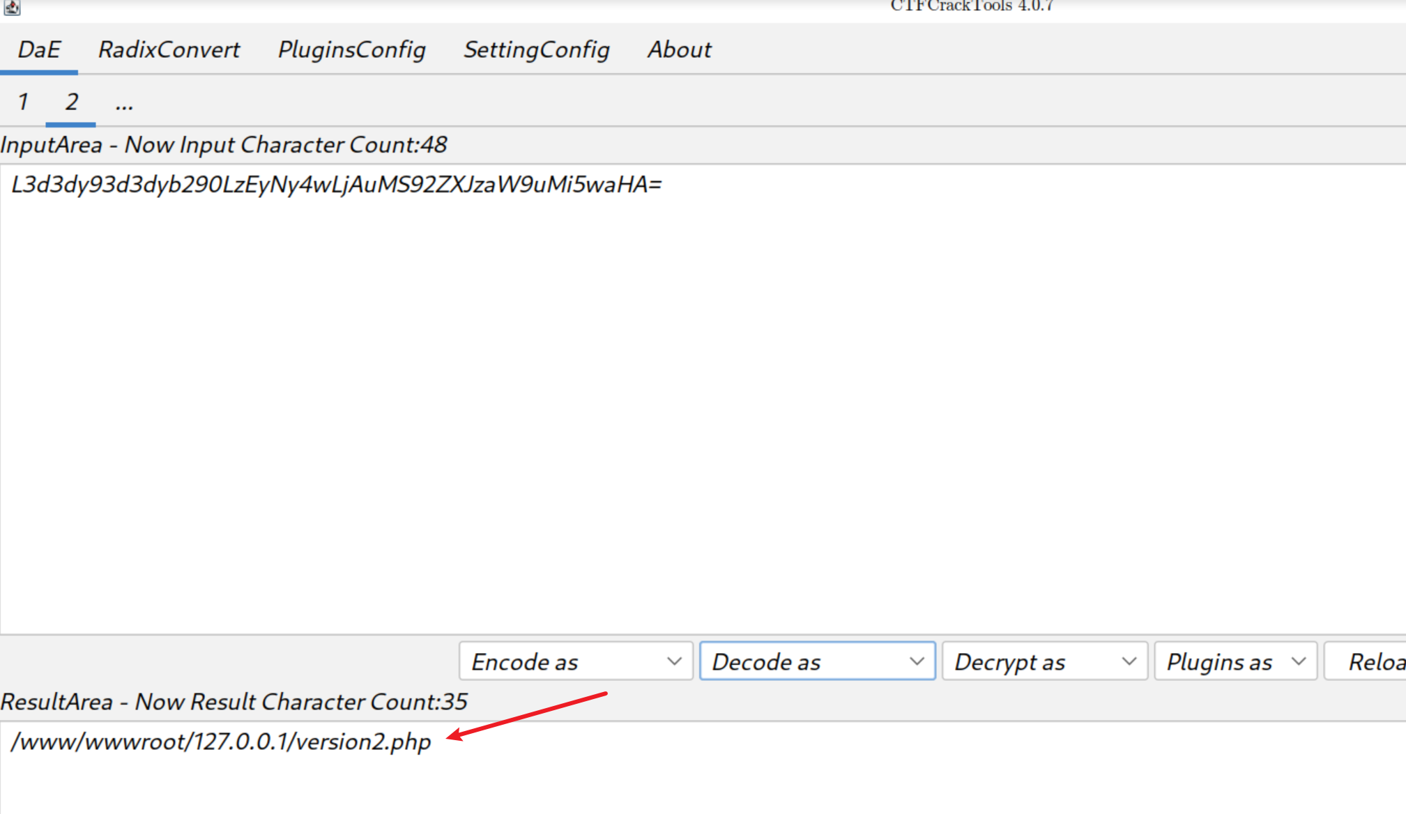
Task: Go to the SettingConfig tab
Action: point(536,49)
